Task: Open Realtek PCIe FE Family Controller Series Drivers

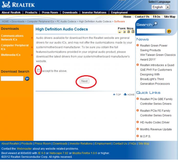Action: click(156, 113)
